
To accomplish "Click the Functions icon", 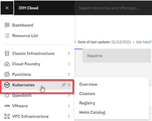I will (x=7, y=74).
